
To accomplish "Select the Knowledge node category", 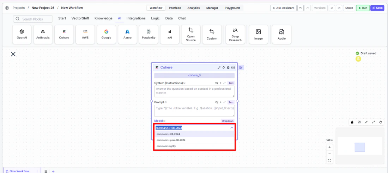I will [103, 18].
